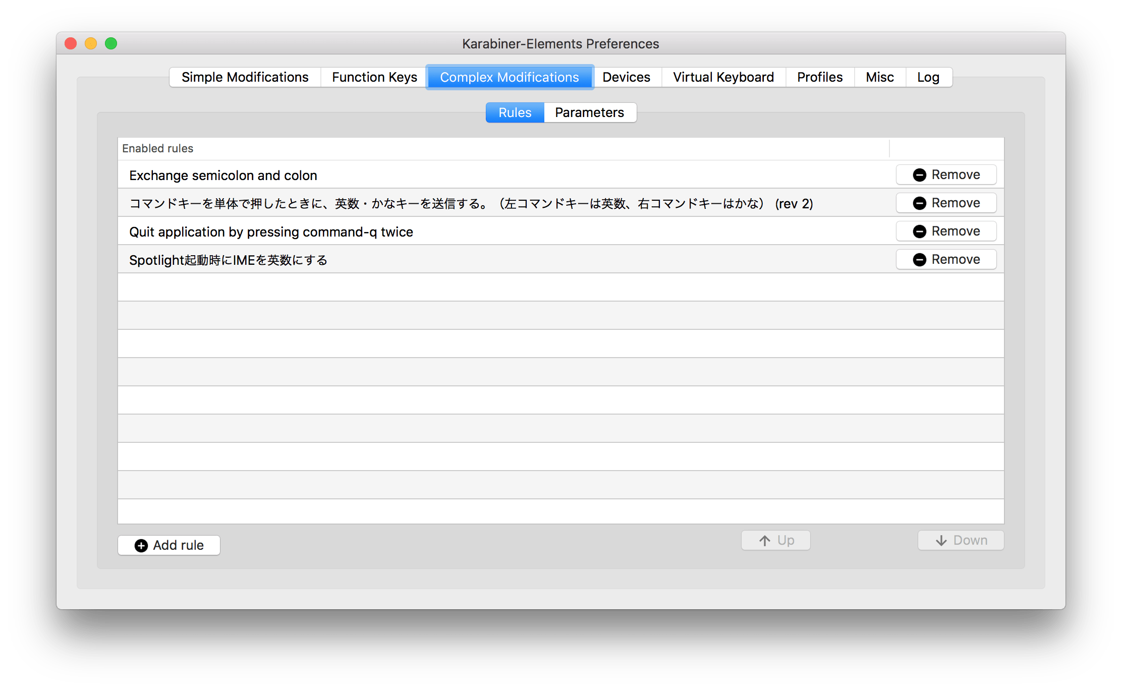
Task: Select the Complex Modifications tab
Action: [x=510, y=77]
